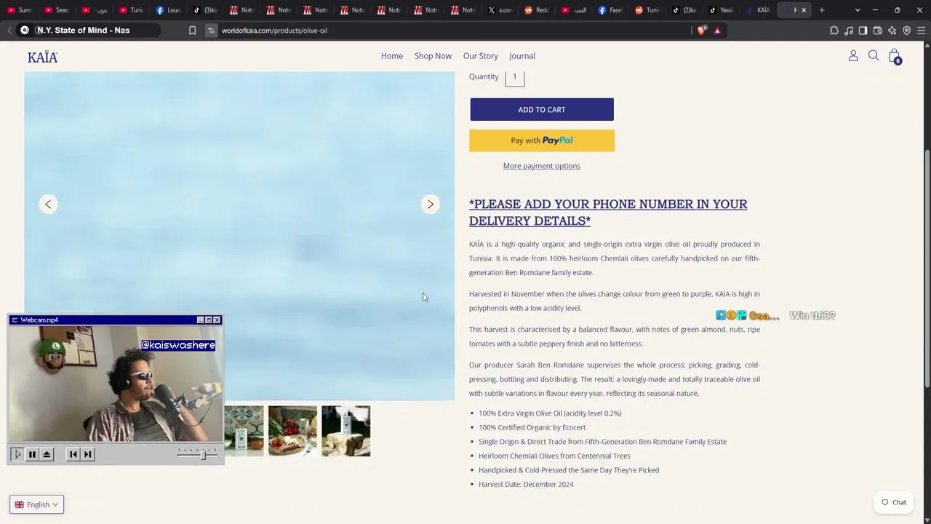
Task: Close the active browser tab
Action: click(804, 10)
